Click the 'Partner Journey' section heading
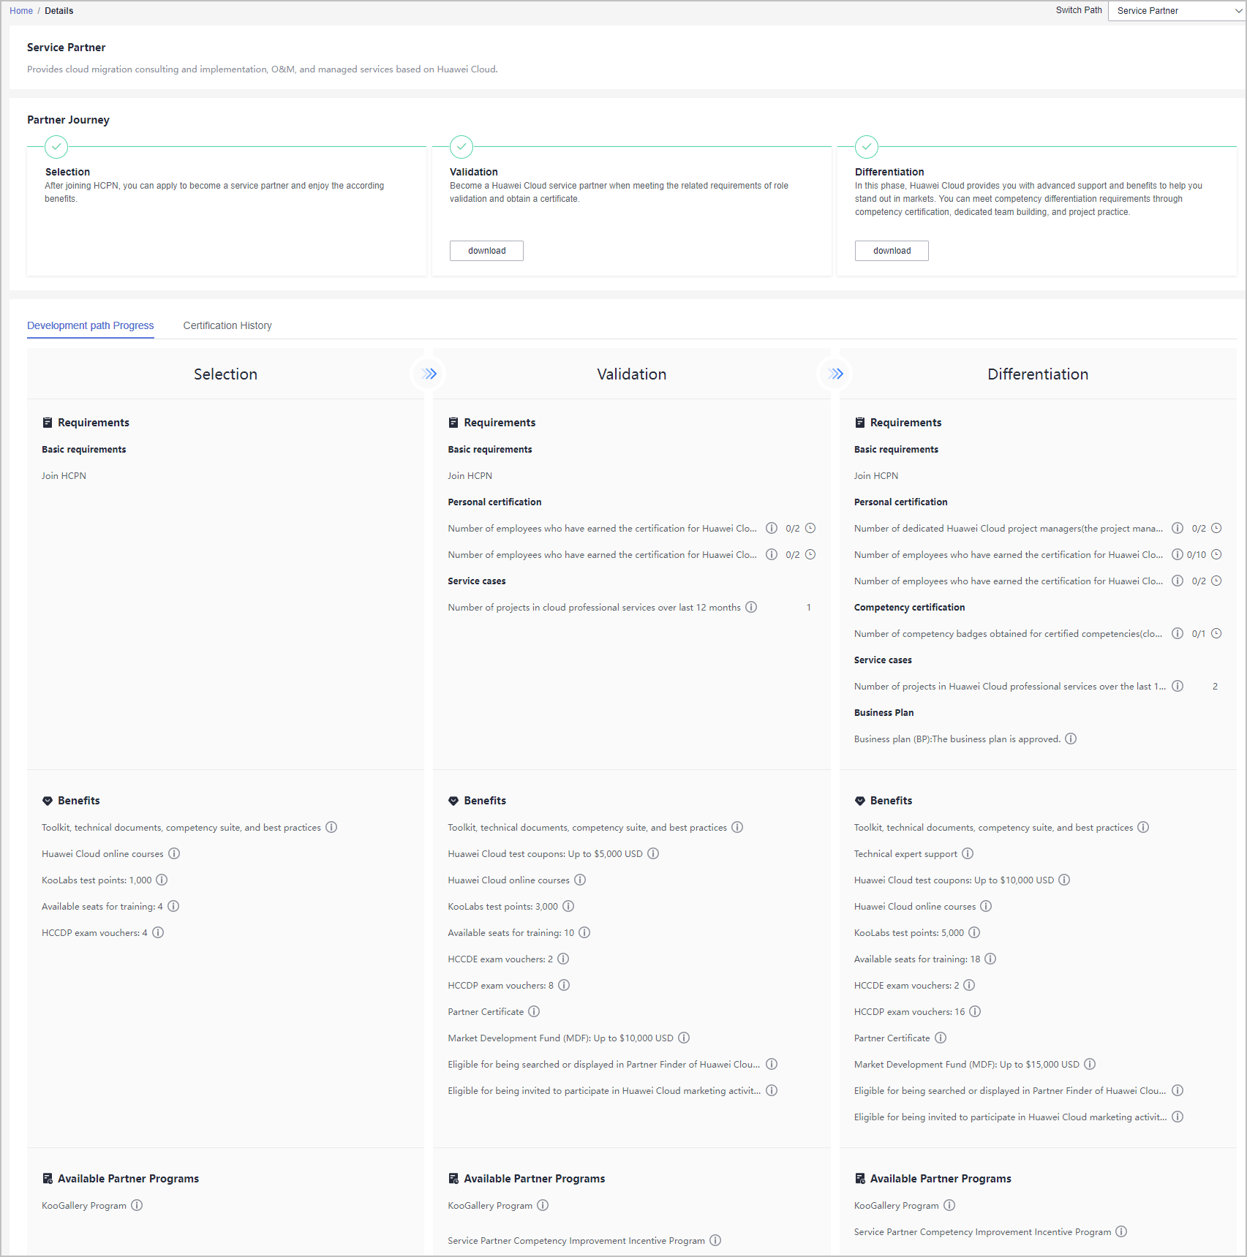Image resolution: width=1247 pixels, height=1257 pixels. 68,120
